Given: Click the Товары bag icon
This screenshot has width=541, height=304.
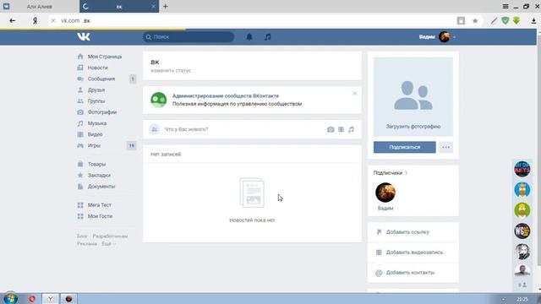Looking at the screenshot, I should (x=80, y=164).
